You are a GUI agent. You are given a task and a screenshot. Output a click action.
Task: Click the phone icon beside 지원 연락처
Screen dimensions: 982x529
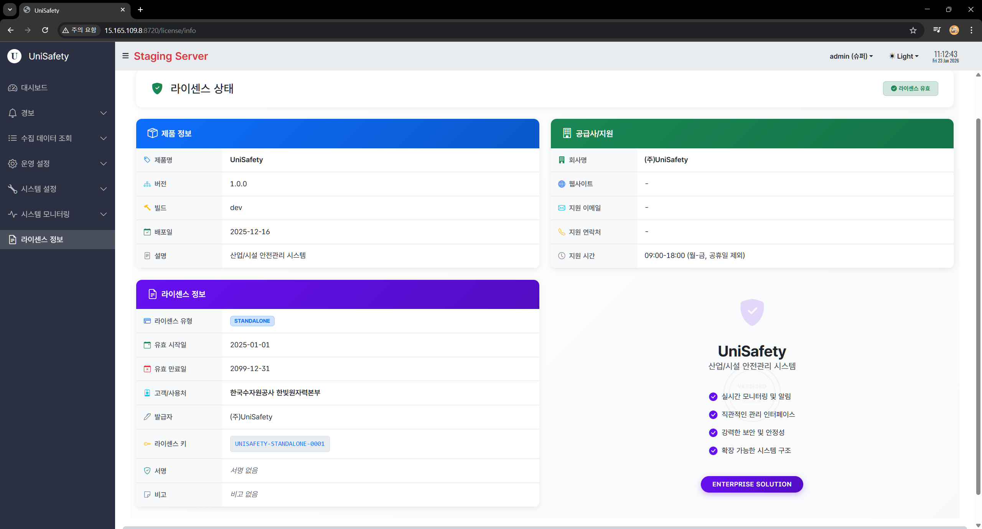point(562,232)
